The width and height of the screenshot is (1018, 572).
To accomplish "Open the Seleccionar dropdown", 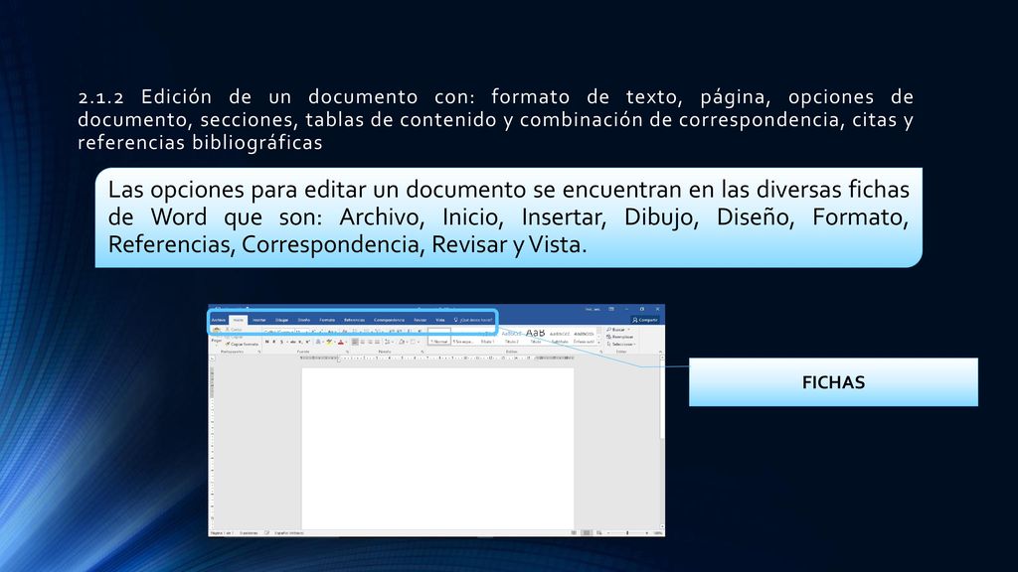I will [621, 345].
